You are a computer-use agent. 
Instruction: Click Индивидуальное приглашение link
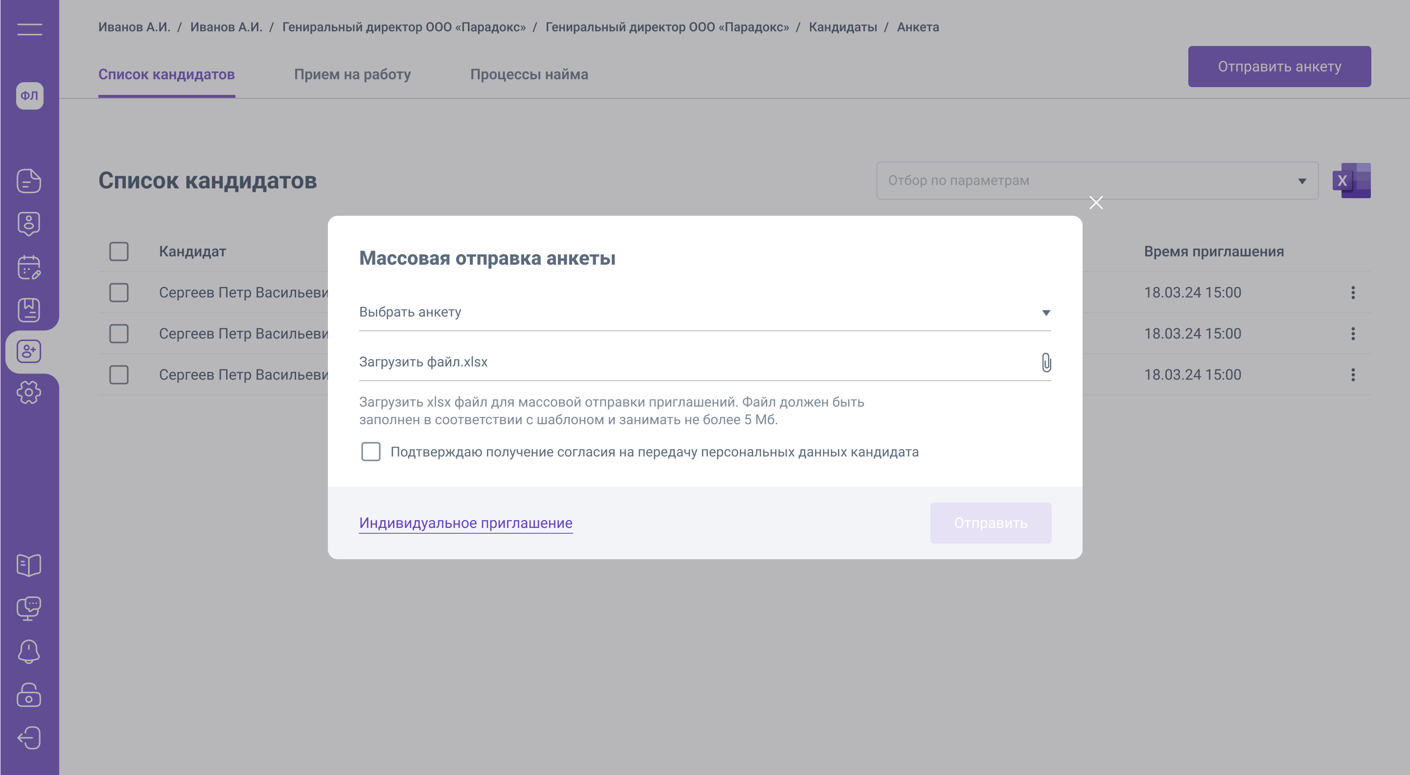[x=466, y=523]
